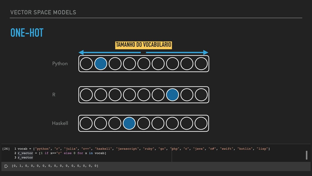Click the "python" string in vocab list
Image resolution: width=312 pixels, height=176 pixels.
[x=43, y=149]
